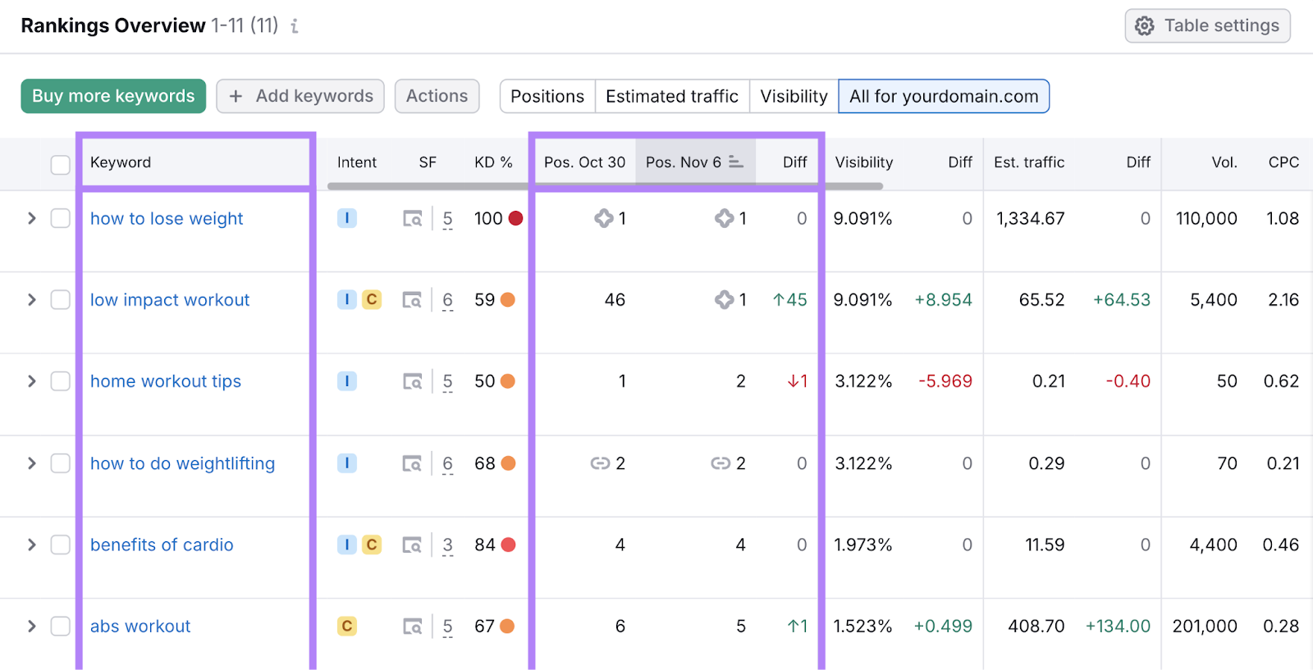Click the red KD difficulty dot for benefits of cardio
Image resolution: width=1313 pixels, height=670 pixels.
508,545
